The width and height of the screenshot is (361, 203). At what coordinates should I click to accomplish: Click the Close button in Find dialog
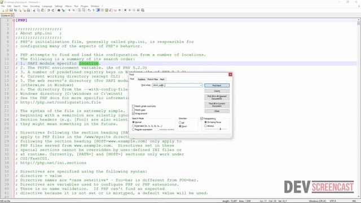point(217,111)
